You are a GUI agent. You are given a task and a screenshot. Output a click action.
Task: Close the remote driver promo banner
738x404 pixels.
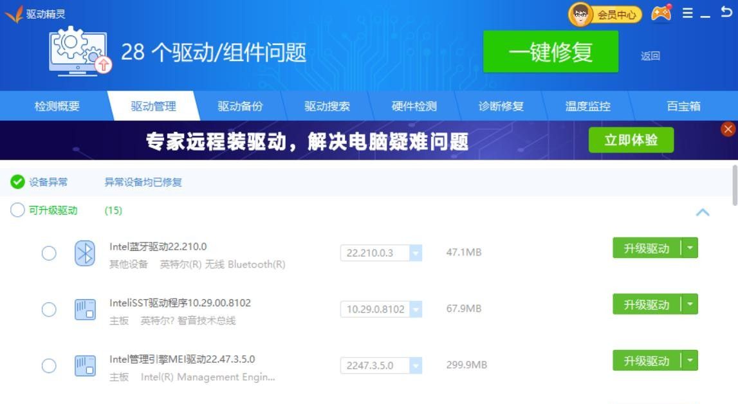coord(729,129)
